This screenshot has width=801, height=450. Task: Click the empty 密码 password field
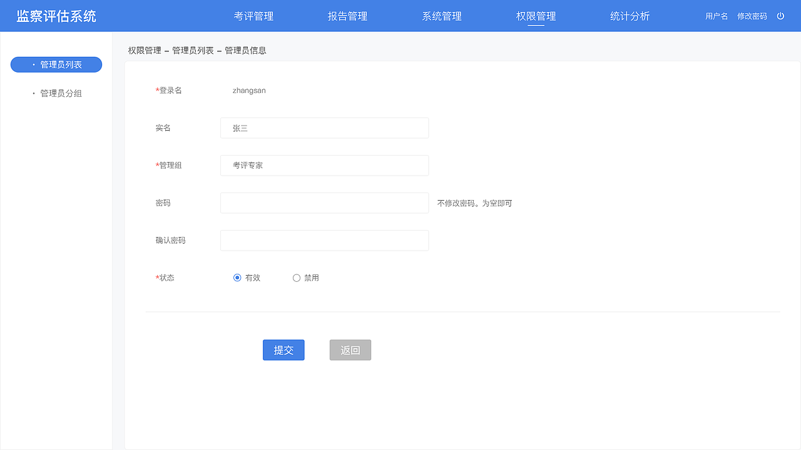pyautogui.click(x=324, y=202)
